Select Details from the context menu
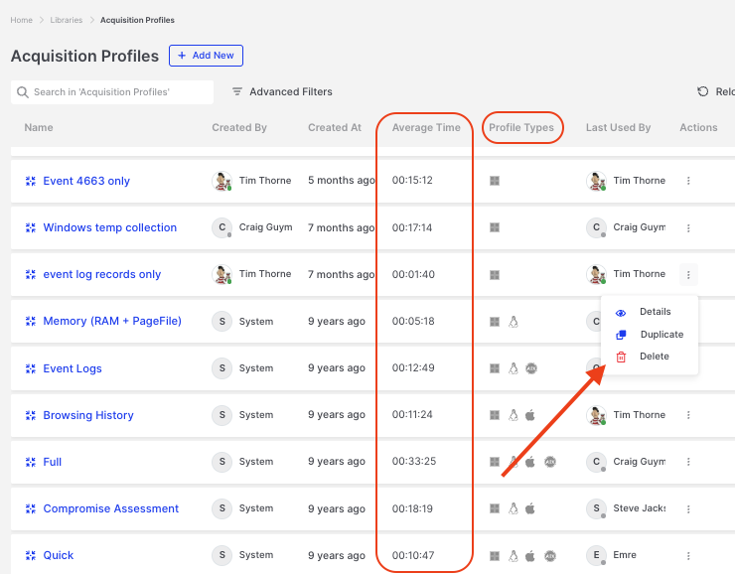The height and width of the screenshot is (574, 735). [x=655, y=312]
